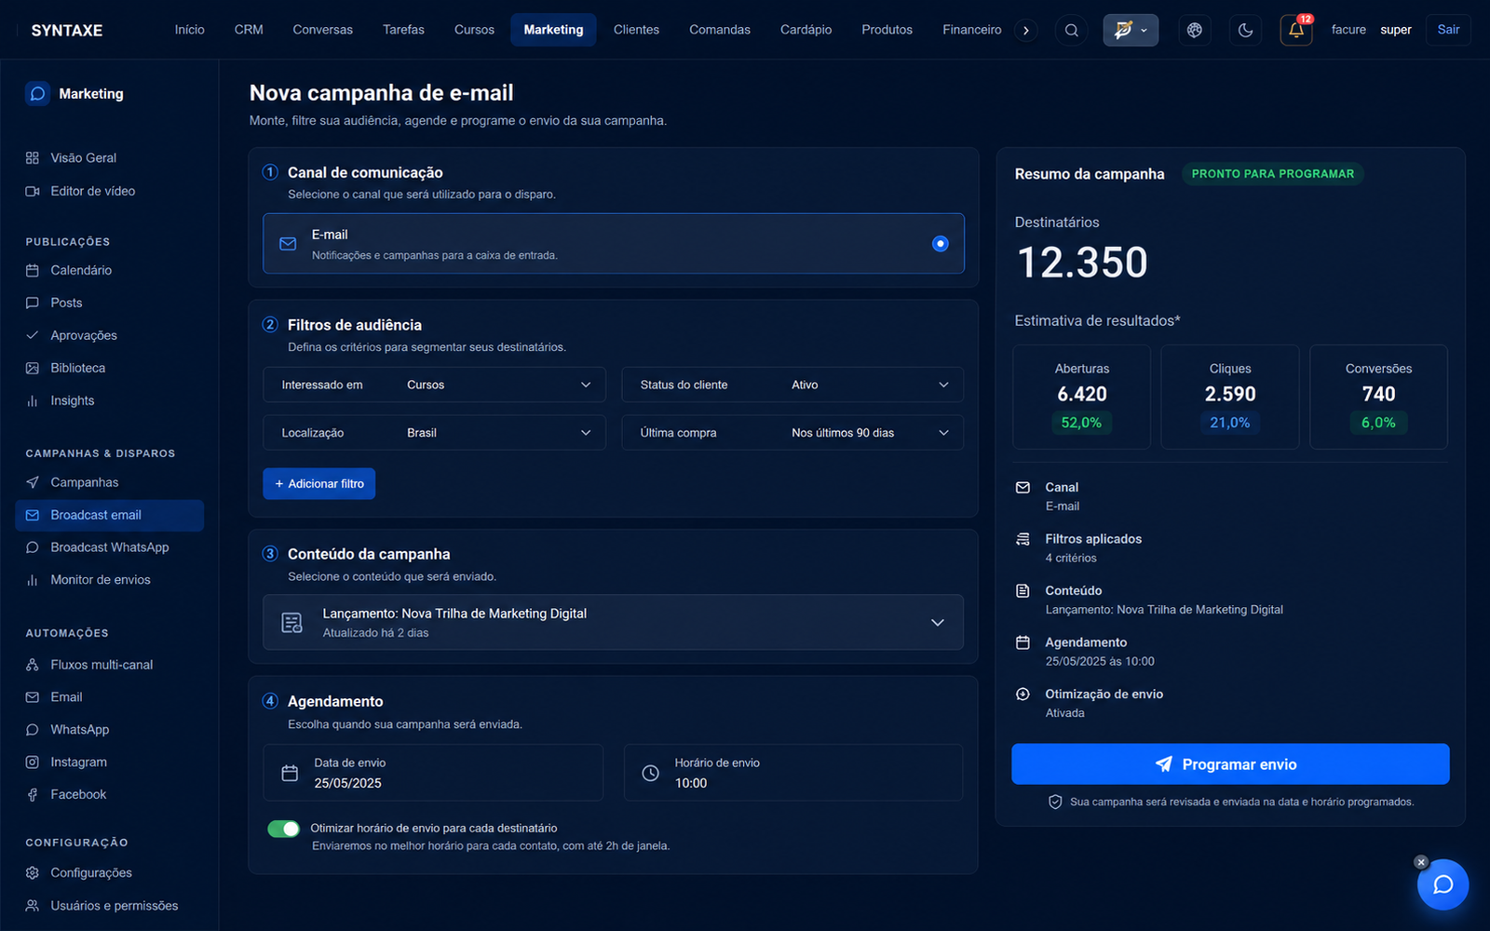Viewport: 1490px width, 931px height.
Task: Dismiss the chat bubble with small X
Action: coord(1421,862)
